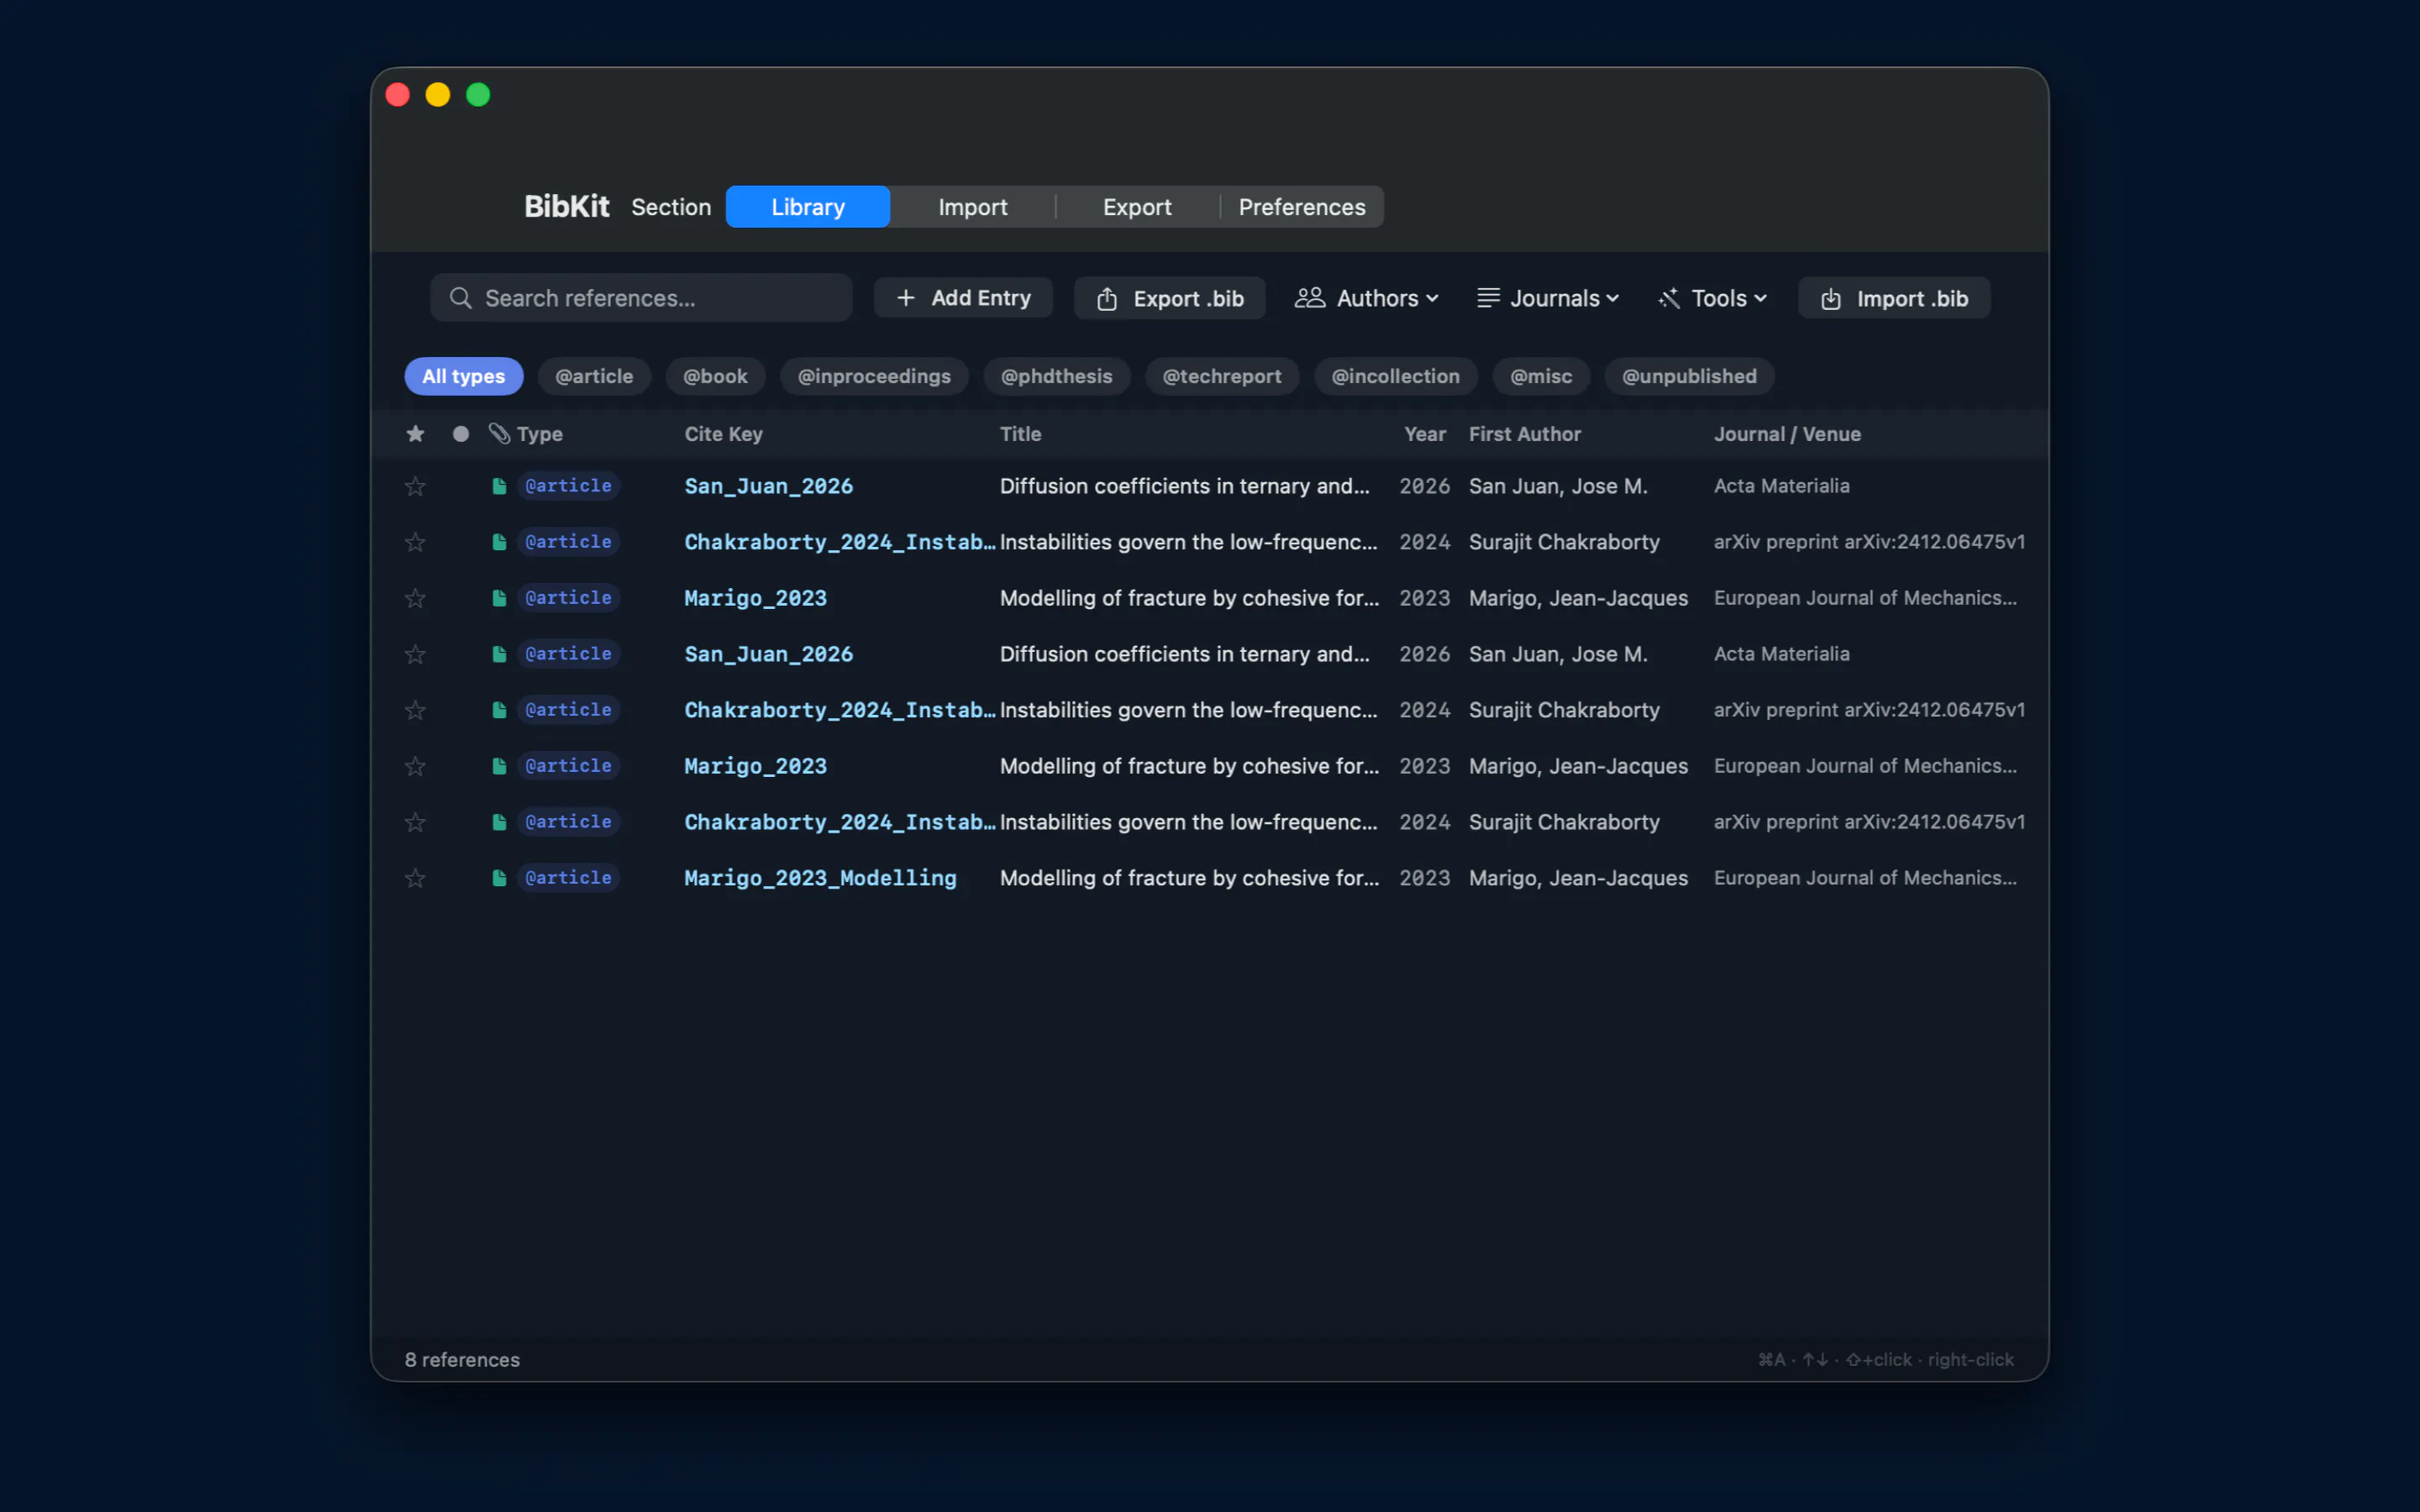Click the Add Entry button
This screenshot has width=2420, height=1512.
click(963, 298)
